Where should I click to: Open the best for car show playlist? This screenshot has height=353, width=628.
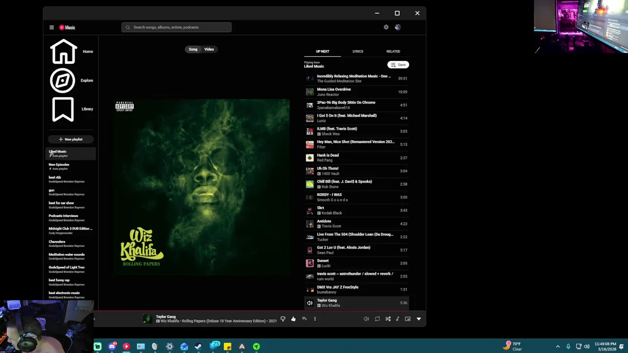(72, 205)
